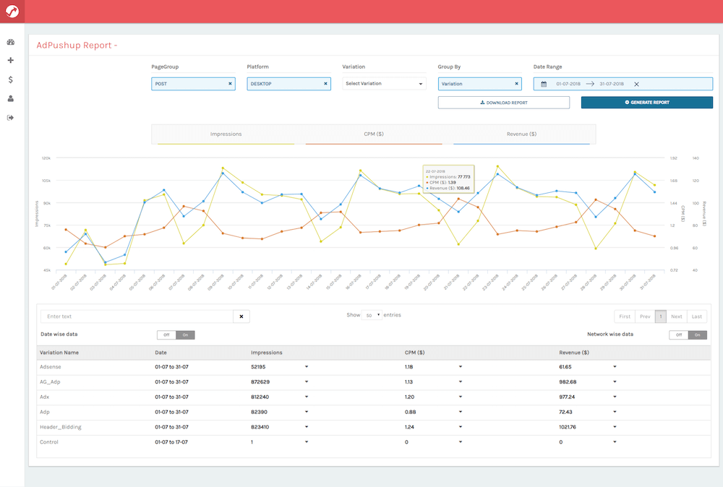Click the Revenue ($) column header
Screen dimensions: 723x487
pos(574,353)
